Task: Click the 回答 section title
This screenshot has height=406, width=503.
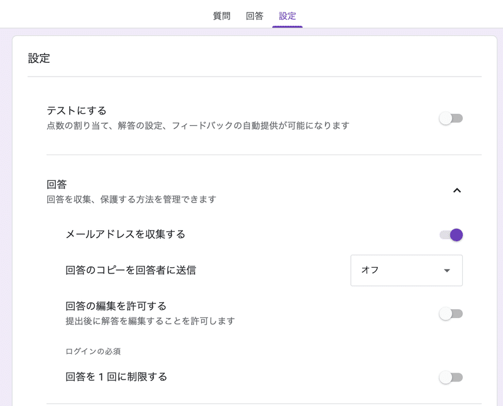Action: 57,184
